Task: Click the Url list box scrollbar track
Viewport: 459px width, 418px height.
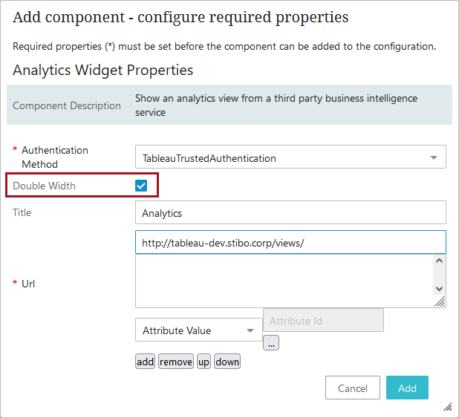Action: point(439,275)
